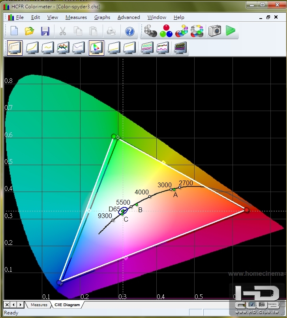This screenshot has width=287, height=318.
Task: Save file using the floppy disk icon
Action: [x=45, y=31]
